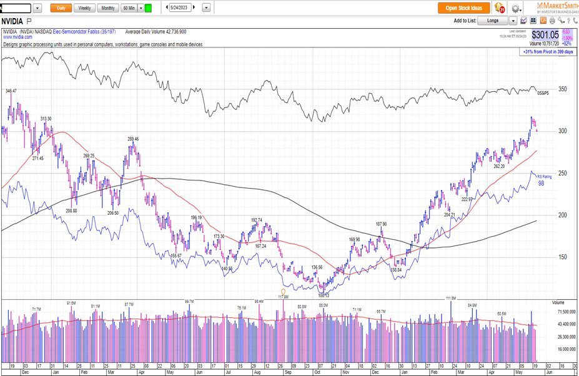Click the -1.90% price change value
Viewport: 579px width, 376px height.
[x=567, y=38]
